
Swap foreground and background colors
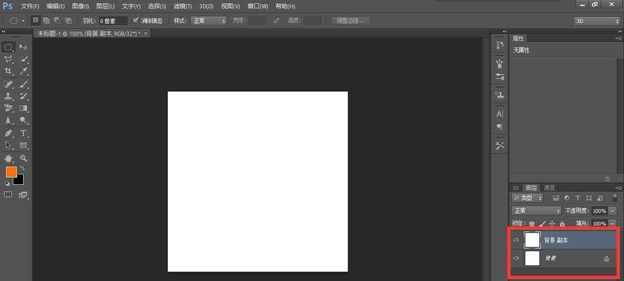(x=23, y=169)
